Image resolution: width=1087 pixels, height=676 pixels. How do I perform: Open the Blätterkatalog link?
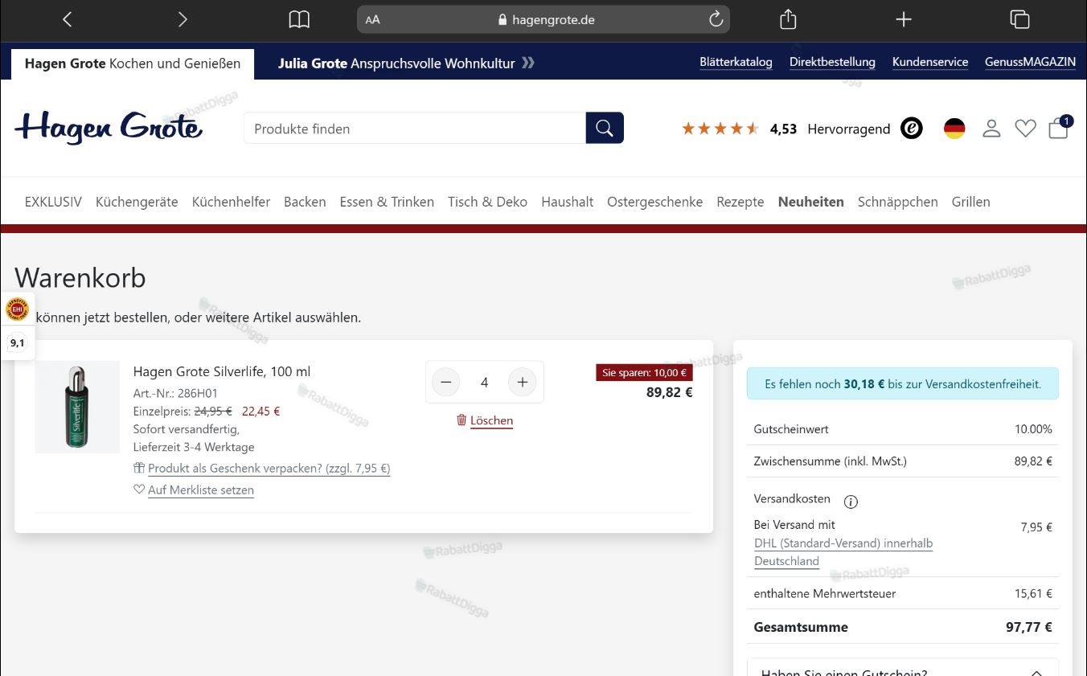(x=736, y=62)
